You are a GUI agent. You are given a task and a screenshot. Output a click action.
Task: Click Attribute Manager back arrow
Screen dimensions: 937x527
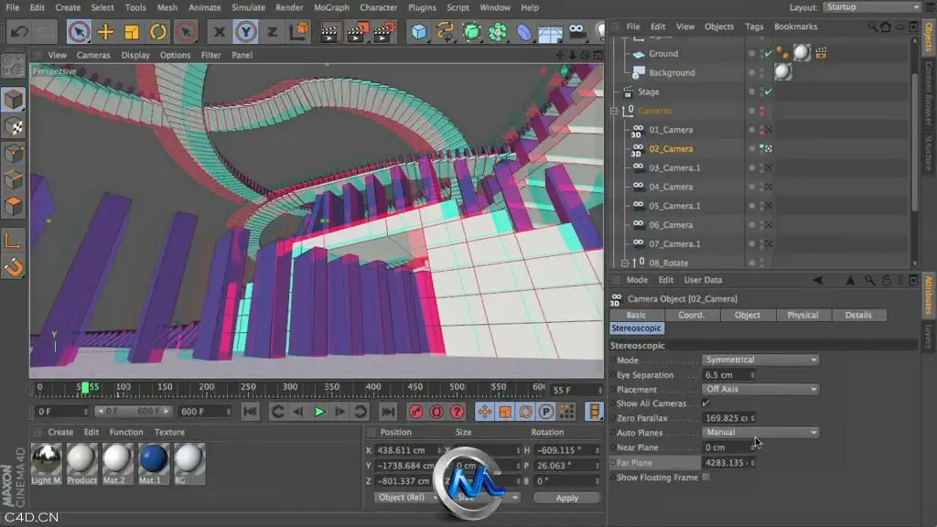point(817,280)
